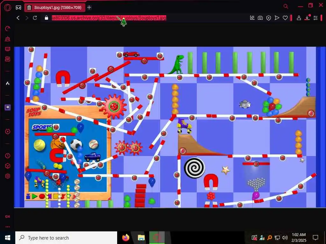The width and height of the screenshot is (326, 244).
Task: Open History clock icon in sidebar
Action: tap(8, 156)
